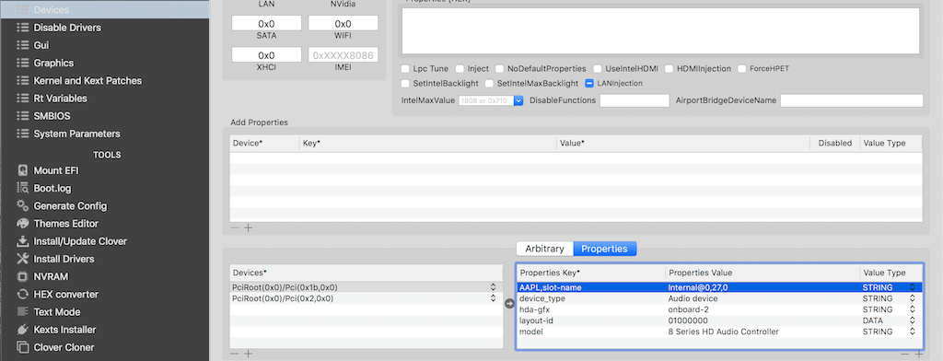Enable the Lpc Tune checkbox
Image resolution: width=943 pixels, height=361 pixels.
tap(406, 68)
